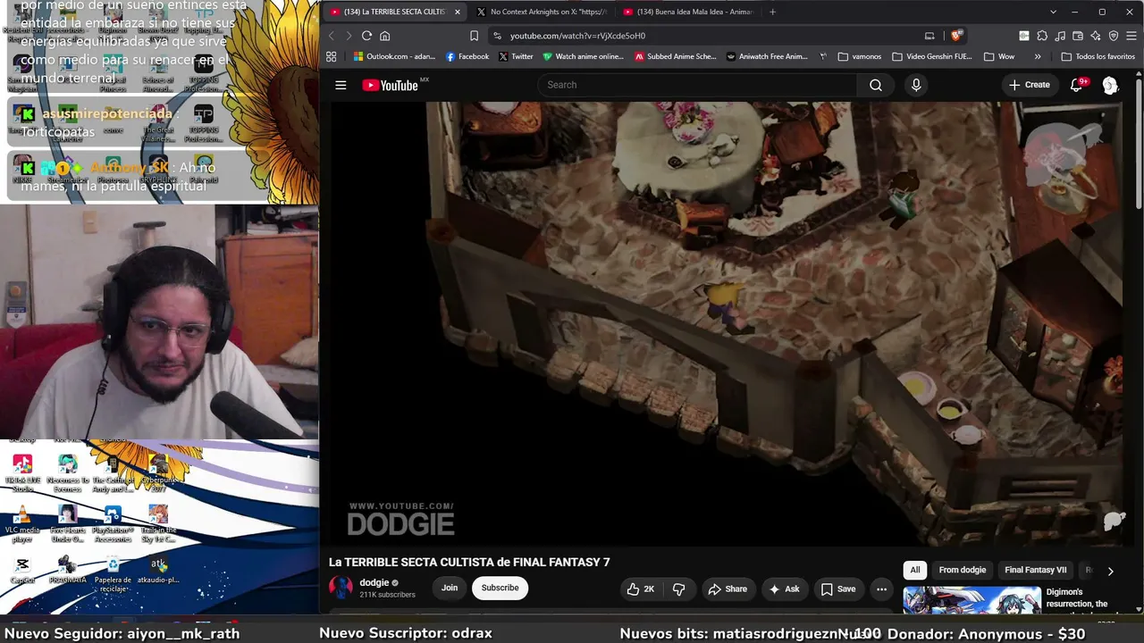This screenshot has width=1144, height=643.
Task: Start voice search with the microphone
Action: 916,85
